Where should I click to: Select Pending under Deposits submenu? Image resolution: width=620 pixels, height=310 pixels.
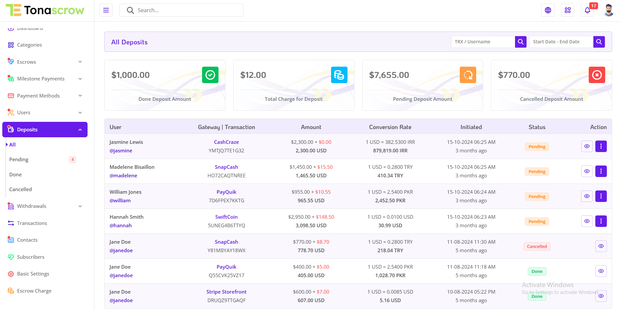(19, 160)
